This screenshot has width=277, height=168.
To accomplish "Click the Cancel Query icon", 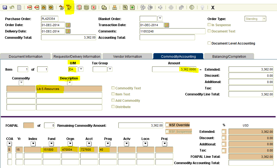I will coord(93,7).
